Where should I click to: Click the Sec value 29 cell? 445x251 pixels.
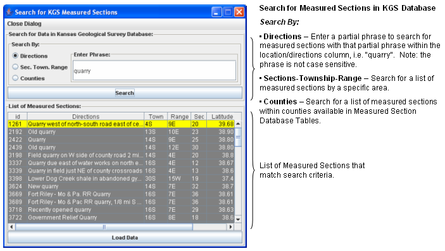[199, 210]
